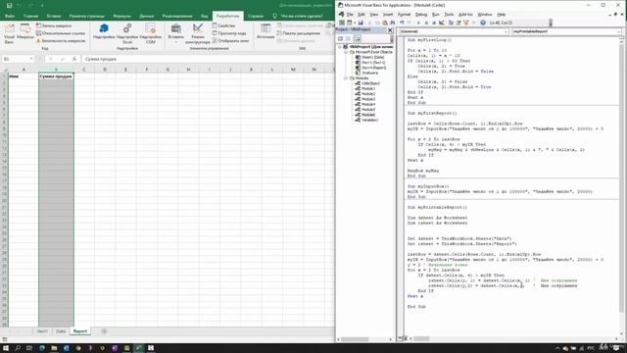Switch to the Insert (Вставка) ribbon tab
This screenshot has width=627, height=353.
(54, 16)
